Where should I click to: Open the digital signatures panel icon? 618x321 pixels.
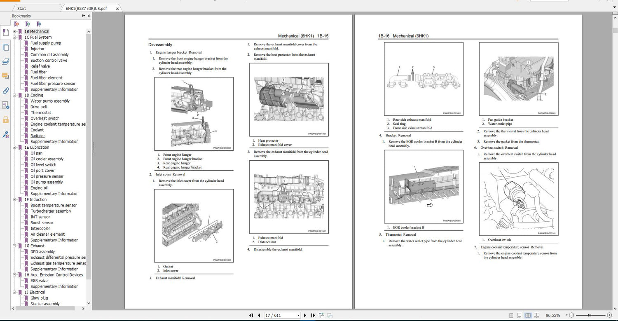point(5,105)
